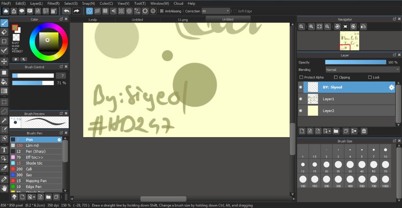Adjust the layer Opacity slider
The height and width of the screenshot is (208, 402).
[356, 62]
